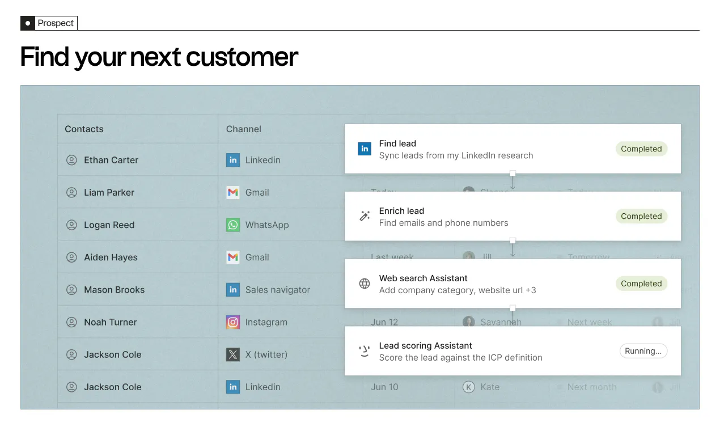Click the Jun 10 date cell
This screenshot has height=431, width=720.
[385, 387]
